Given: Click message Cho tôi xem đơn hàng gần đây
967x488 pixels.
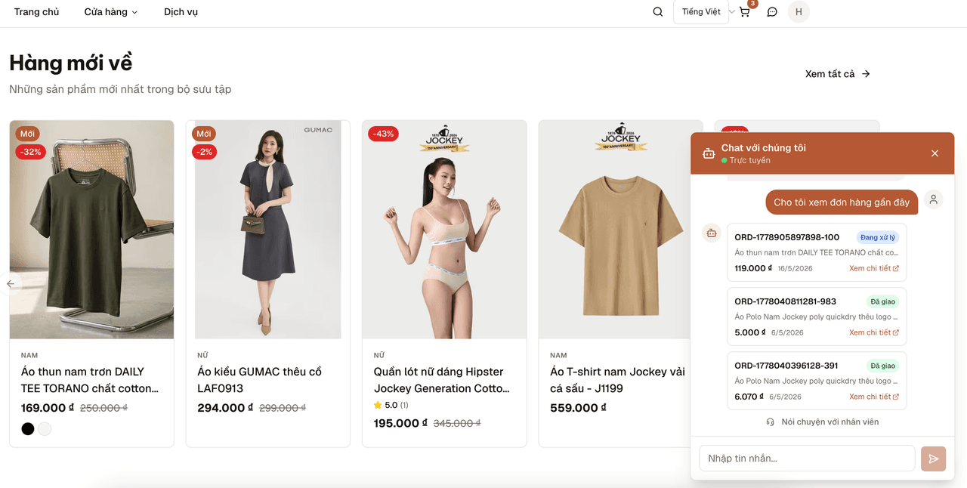Looking at the screenshot, I should pyautogui.click(x=842, y=202).
